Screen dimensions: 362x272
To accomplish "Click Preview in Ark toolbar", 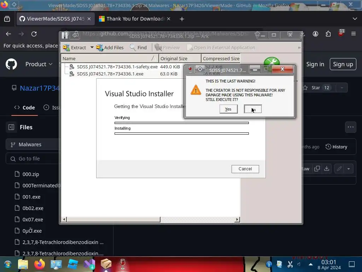I will coord(167,47).
